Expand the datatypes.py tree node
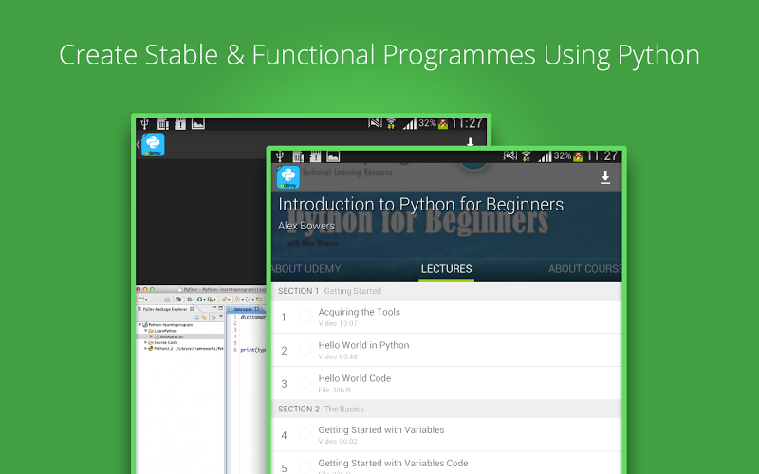 (151, 337)
